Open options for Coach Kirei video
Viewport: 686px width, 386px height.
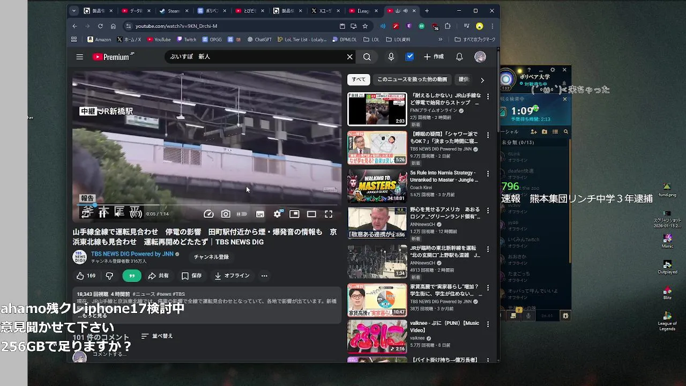point(488,174)
